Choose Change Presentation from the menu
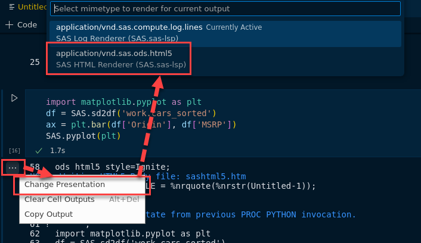 pyautogui.click(x=64, y=185)
